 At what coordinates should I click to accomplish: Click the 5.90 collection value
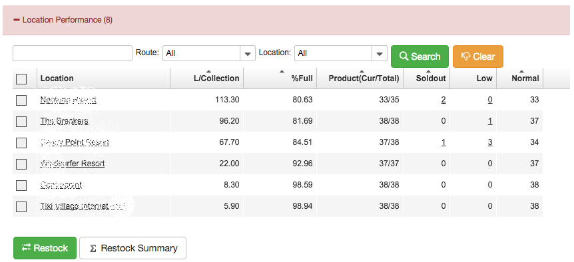(231, 206)
